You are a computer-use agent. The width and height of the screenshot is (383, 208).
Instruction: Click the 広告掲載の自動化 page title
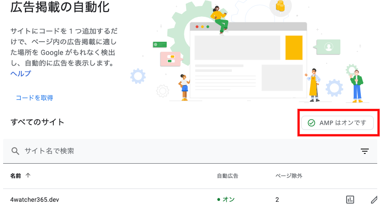60,7
